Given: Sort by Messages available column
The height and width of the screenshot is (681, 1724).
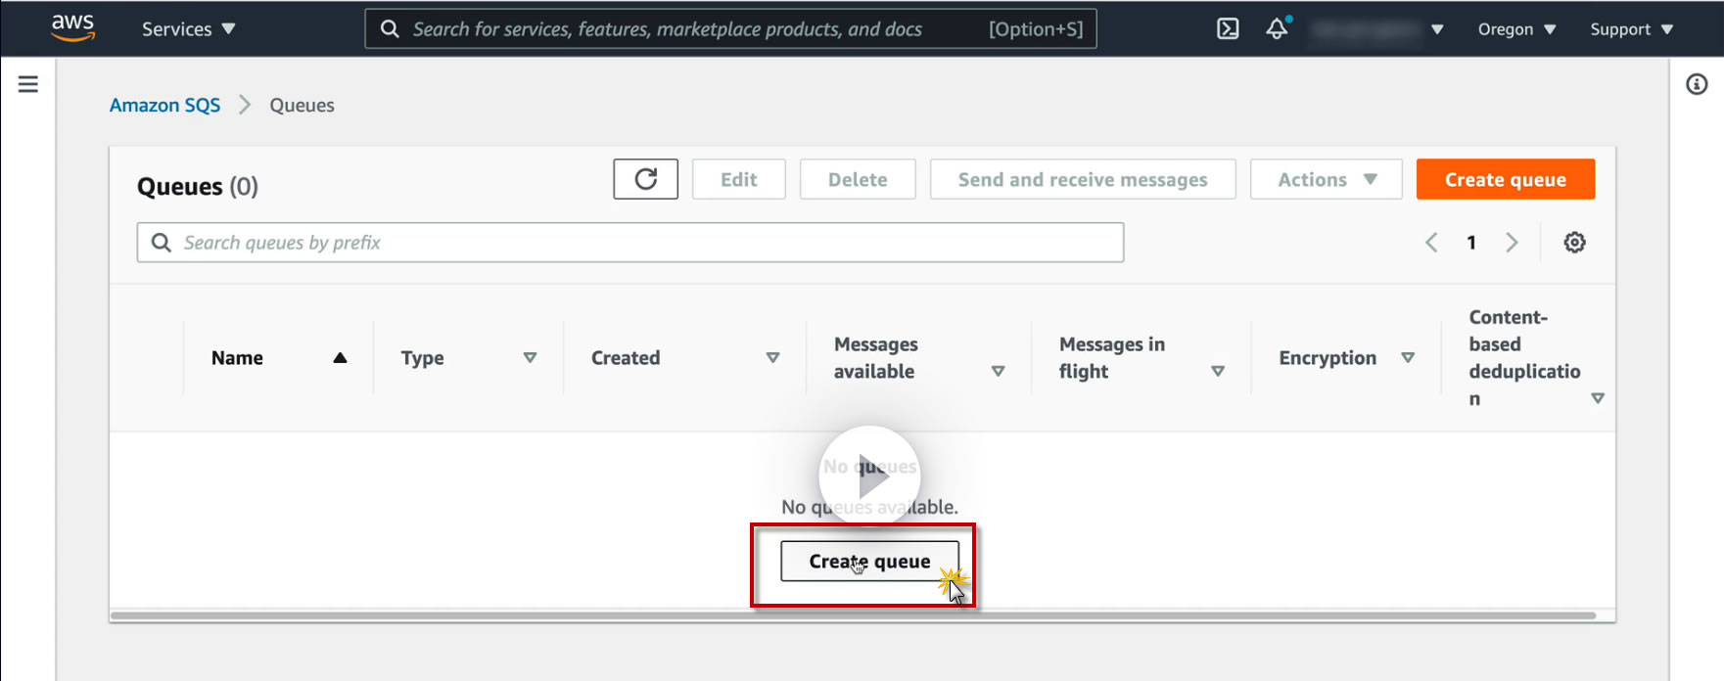Looking at the screenshot, I should tap(998, 372).
